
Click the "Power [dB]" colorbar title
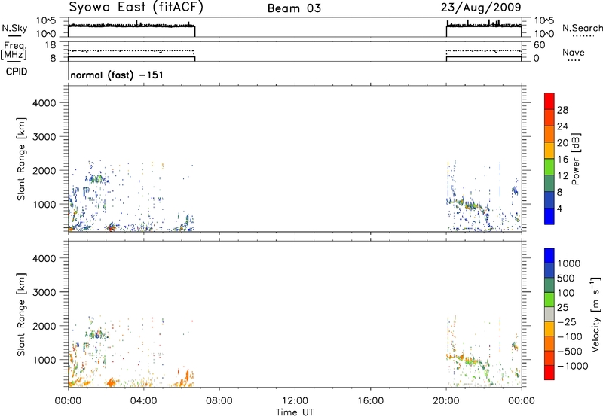[575, 159]
